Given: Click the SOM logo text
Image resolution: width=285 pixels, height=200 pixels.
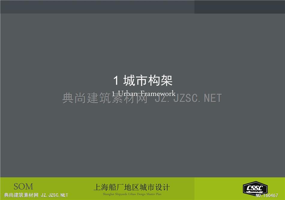Looking at the screenshot, I should (23, 187).
